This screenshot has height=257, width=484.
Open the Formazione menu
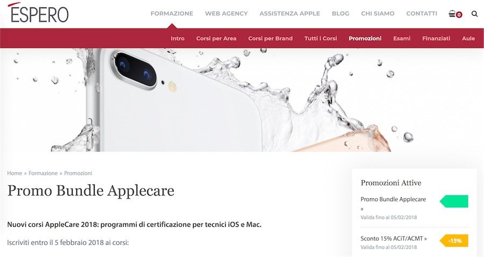172,13
